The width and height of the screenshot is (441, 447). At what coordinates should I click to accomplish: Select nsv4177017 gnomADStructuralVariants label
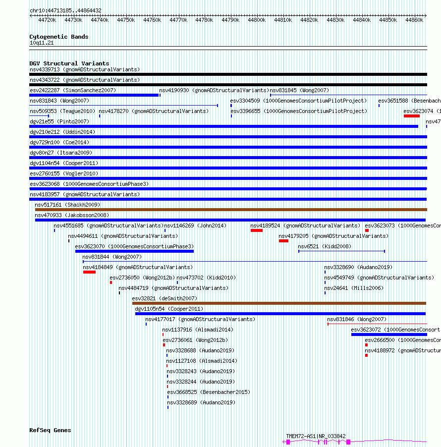(x=200, y=319)
